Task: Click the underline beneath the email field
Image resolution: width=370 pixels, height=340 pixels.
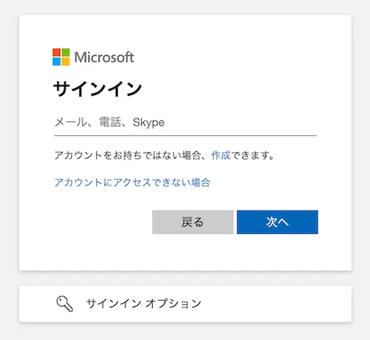Action: pos(185,135)
